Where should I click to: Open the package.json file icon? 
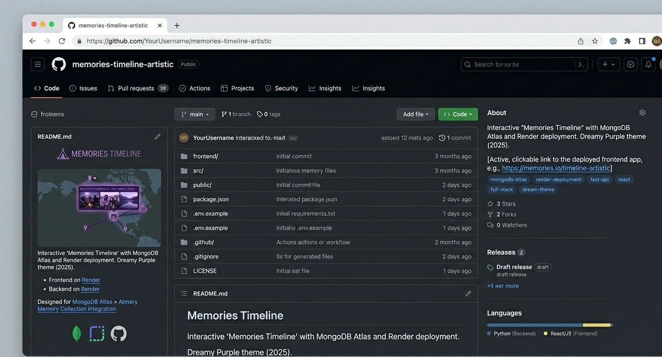tap(184, 199)
